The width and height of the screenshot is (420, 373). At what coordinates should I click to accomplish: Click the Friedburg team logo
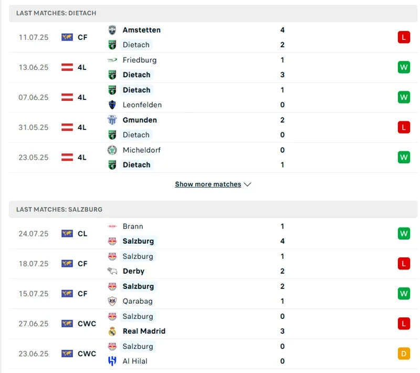(112, 60)
